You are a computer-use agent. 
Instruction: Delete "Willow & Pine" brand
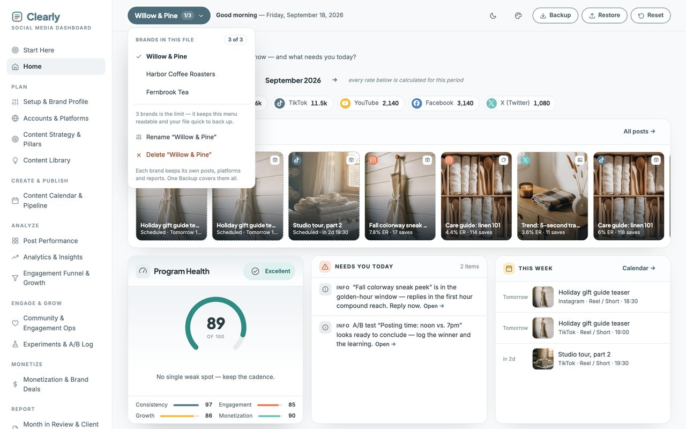tap(191, 154)
